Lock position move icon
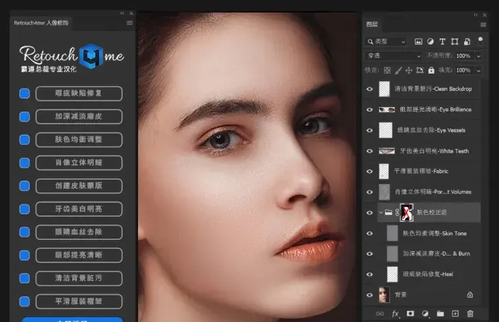 click(x=409, y=70)
